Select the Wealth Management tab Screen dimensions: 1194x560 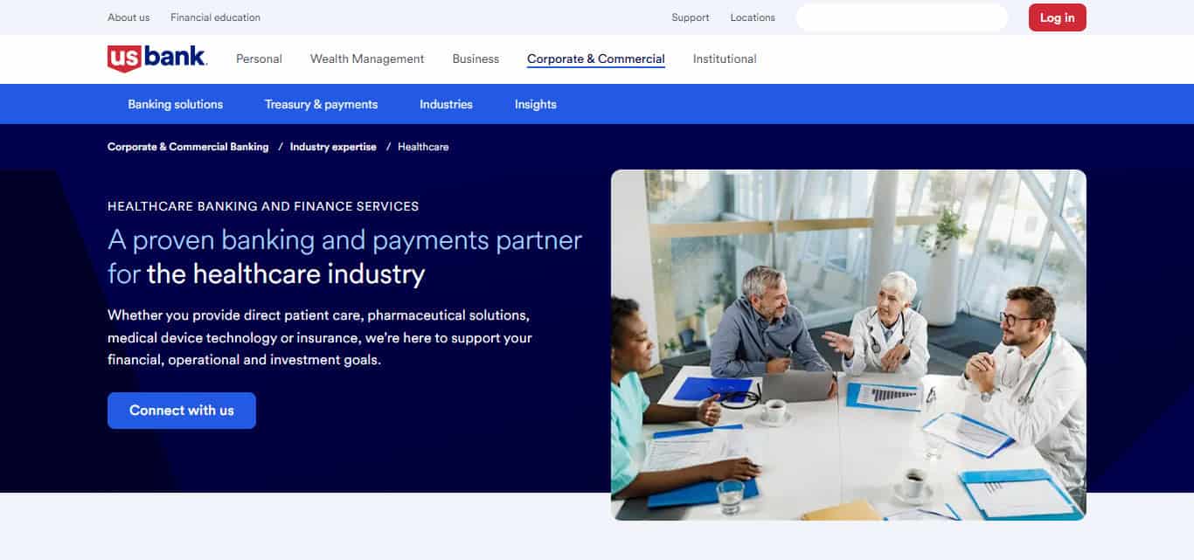[x=367, y=59]
